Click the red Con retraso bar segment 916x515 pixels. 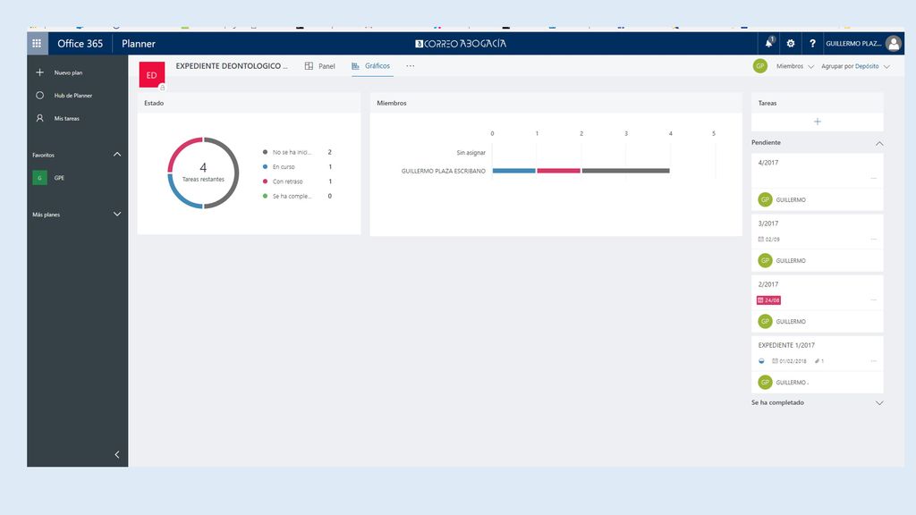click(558, 171)
